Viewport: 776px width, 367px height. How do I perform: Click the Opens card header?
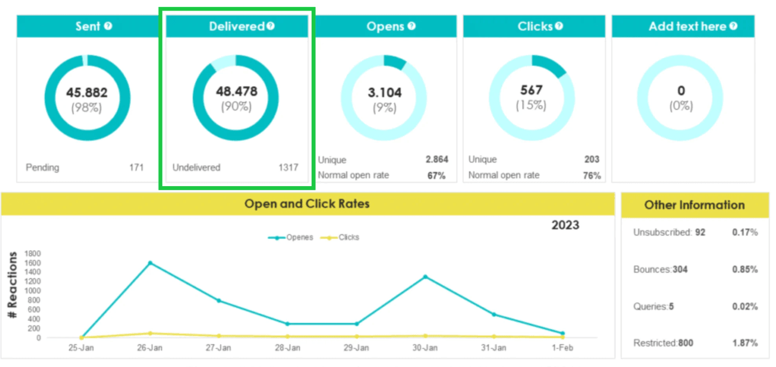click(385, 27)
